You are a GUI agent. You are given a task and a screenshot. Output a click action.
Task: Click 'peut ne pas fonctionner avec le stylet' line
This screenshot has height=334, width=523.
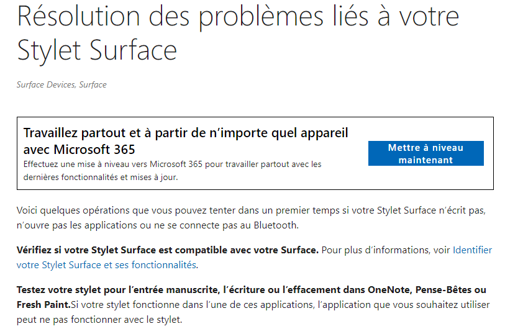[x=99, y=320]
